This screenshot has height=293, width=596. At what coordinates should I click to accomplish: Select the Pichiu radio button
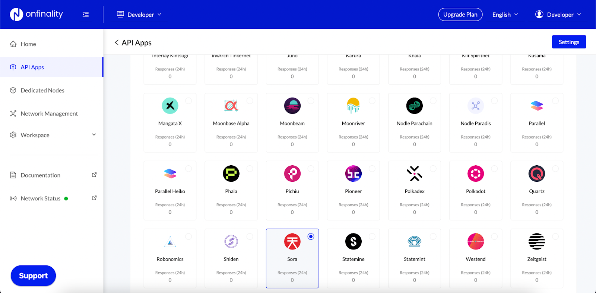tap(311, 169)
